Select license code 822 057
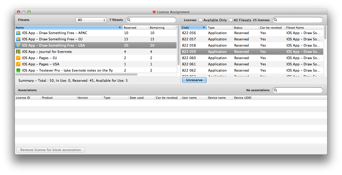The image size is (342, 175). [252, 39]
